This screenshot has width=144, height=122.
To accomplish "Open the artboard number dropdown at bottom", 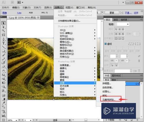I will (x=31, y=120).
